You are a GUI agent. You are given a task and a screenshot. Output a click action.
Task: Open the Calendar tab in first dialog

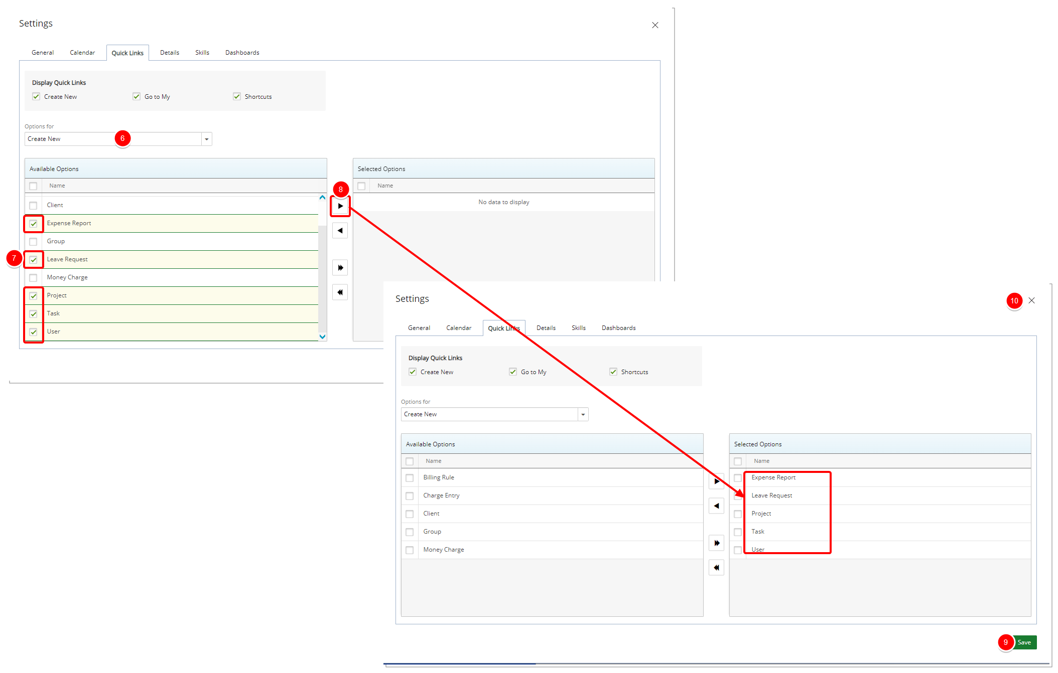(x=82, y=53)
